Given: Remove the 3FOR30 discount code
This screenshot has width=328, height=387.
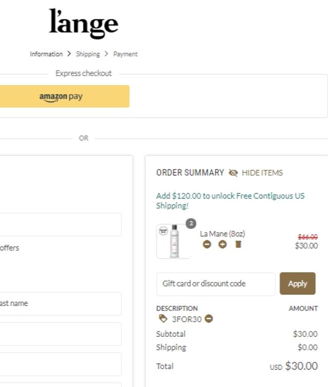Looking at the screenshot, I should [209, 319].
